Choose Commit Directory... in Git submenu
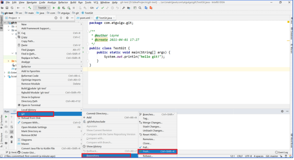 pyautogui.click(x=110, y=113)
